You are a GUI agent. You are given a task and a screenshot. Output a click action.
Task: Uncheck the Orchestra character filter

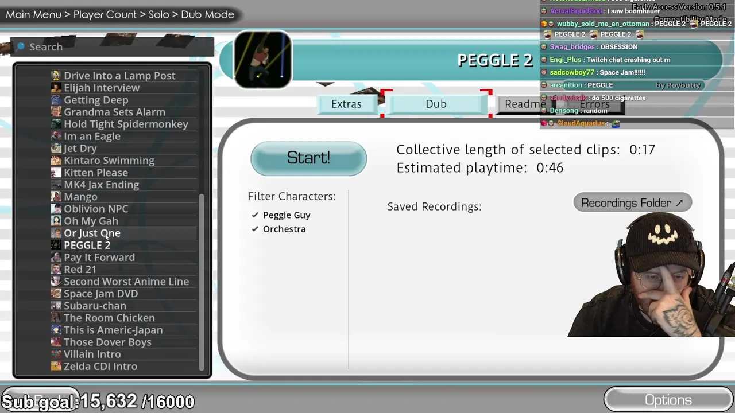(255, 229)
